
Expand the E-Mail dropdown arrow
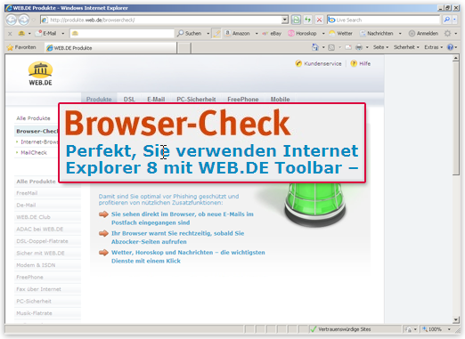pos(63,34)
